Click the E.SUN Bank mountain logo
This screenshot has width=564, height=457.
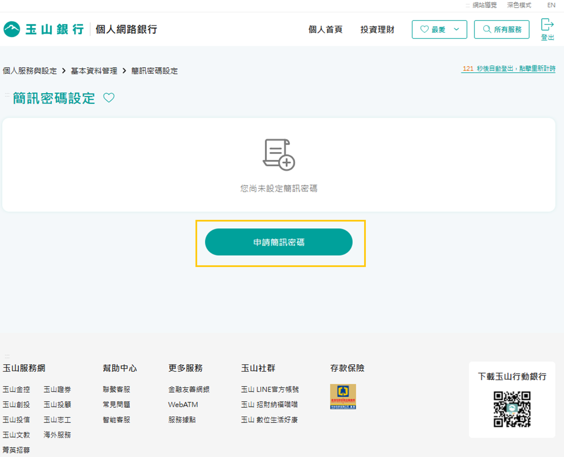[x=12, y=29]
